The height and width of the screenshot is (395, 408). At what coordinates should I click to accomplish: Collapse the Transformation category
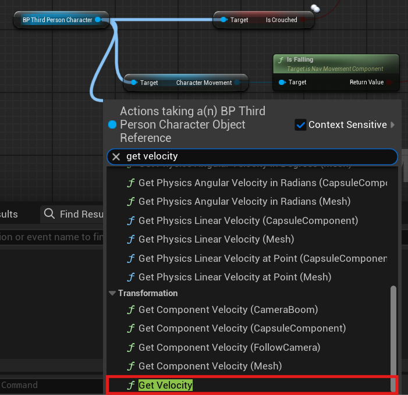point(112,293)
